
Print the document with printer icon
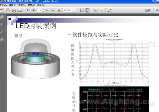coord(14,10)
